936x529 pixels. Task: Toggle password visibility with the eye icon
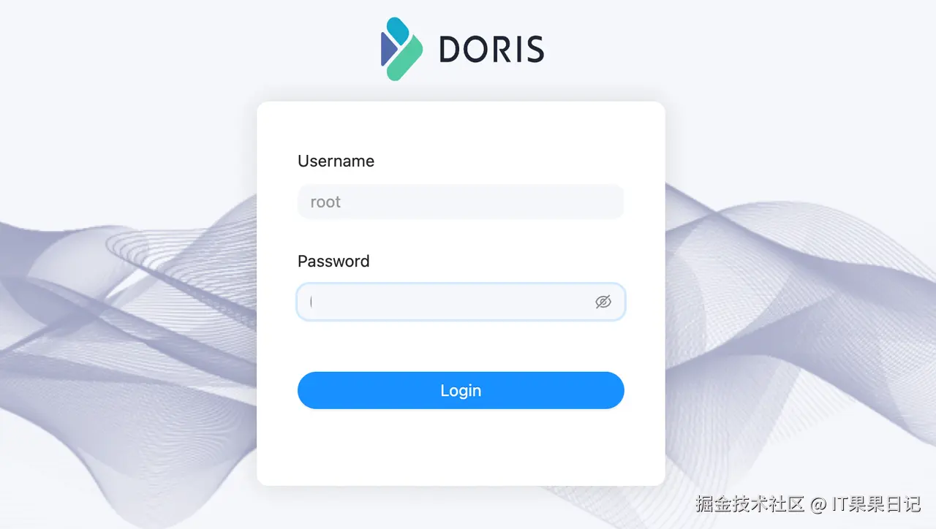coord(603,302)
